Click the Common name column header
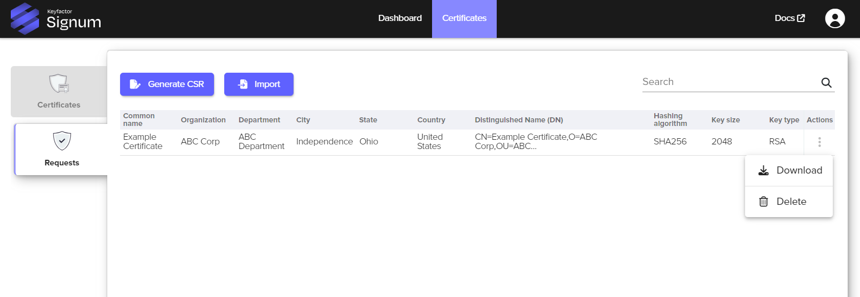The image size is (860, 297). tap(139, 120)
